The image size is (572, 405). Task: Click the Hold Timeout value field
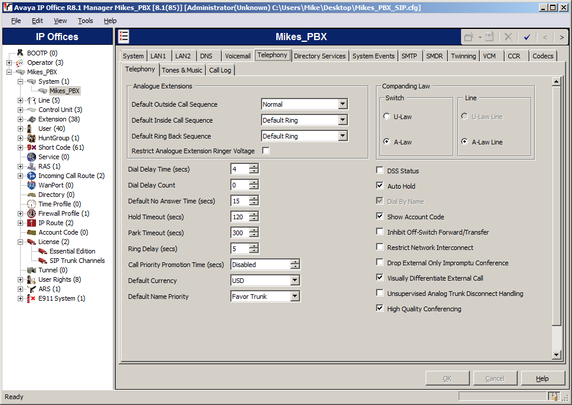240,217
